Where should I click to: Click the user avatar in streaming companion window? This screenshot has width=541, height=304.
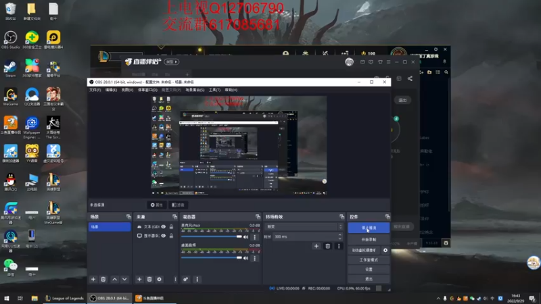350,62
